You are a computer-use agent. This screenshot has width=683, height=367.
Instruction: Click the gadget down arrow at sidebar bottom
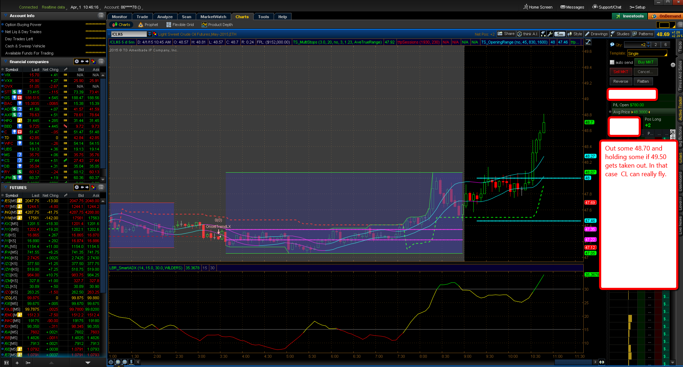coord(88,363)
